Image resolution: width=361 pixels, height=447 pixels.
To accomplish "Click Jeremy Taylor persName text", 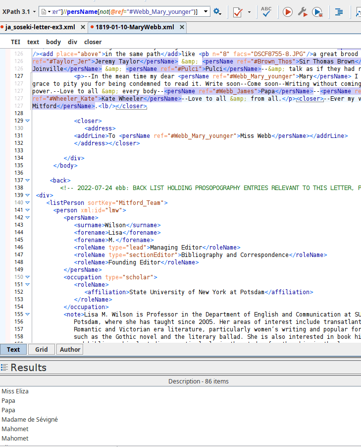I will pyautogui.click(x=117, y=62).
